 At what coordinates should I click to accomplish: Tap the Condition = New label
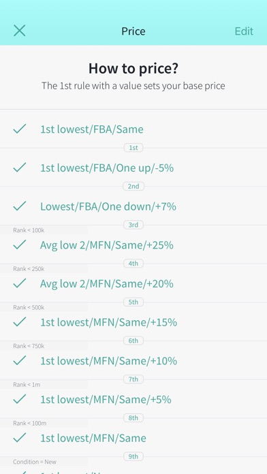click(x=35, y=462)
